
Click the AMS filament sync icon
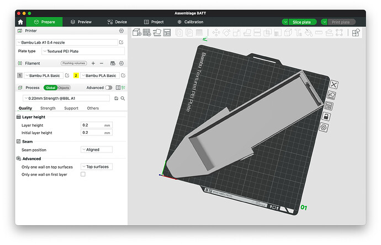pos(113,63)
